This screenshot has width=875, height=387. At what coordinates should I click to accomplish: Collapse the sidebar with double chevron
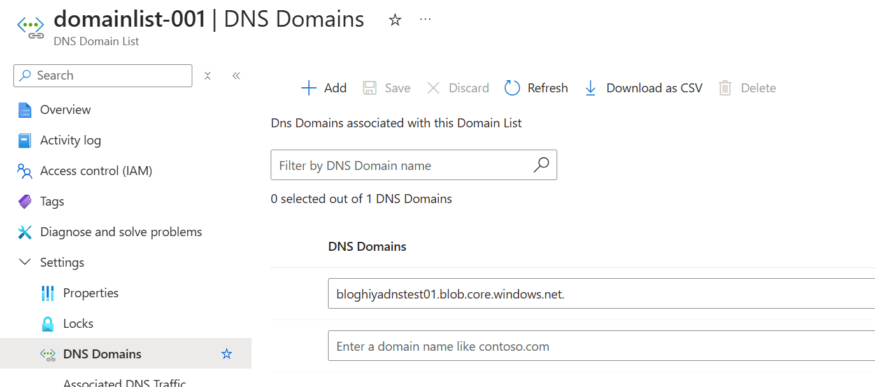pos(236,76)
